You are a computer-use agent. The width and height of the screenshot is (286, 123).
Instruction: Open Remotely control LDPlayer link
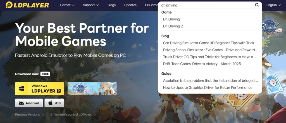[x=73, y=115]
